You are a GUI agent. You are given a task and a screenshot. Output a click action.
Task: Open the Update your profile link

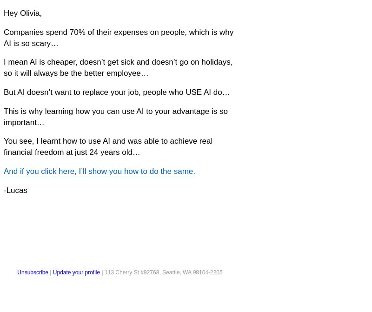pyautogui.click(x=76, y=272)
